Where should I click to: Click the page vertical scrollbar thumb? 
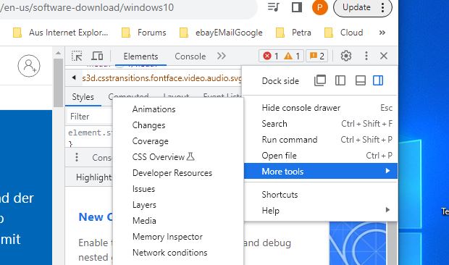(58, 83)
